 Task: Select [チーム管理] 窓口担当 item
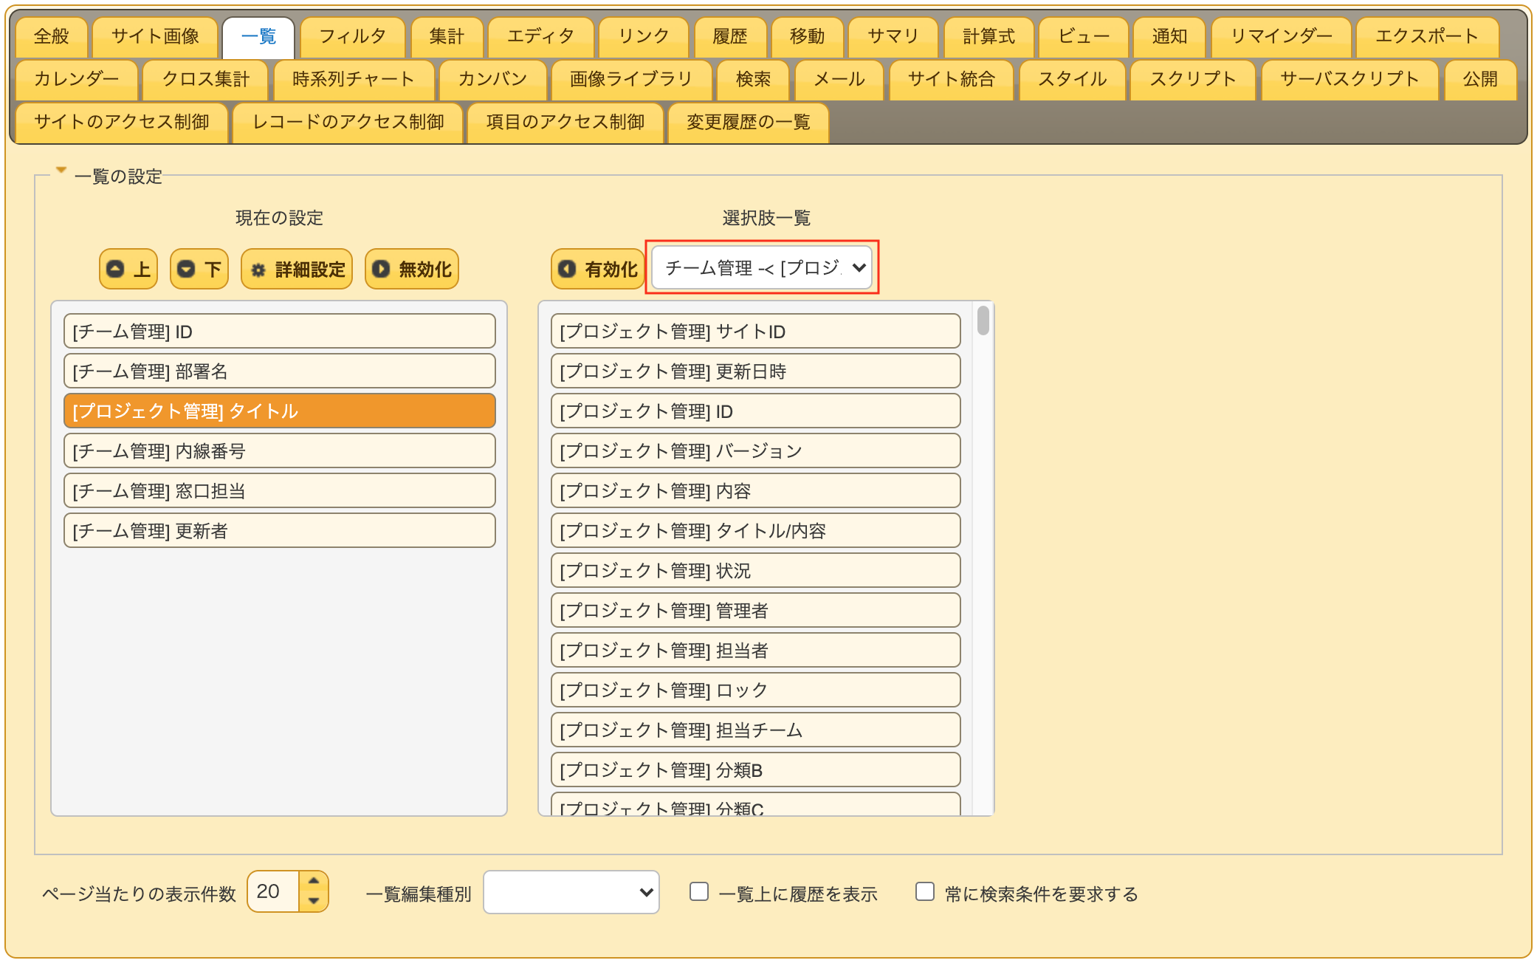(x=280, y=490)
